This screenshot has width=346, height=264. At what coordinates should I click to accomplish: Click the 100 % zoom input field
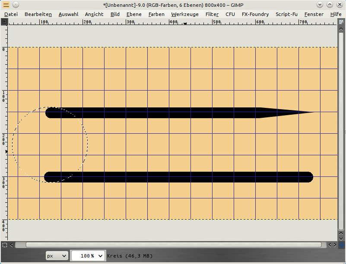[x=84, y=256]
